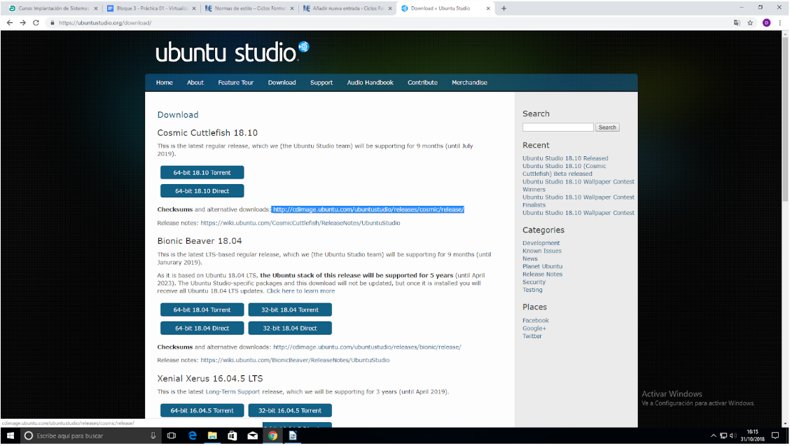Click the browser back arrow

pos(10,22)
